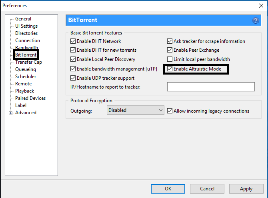This screenshot has height=198, width=268.
Task: Toggle Enable DHT Network checkbox
Action: pos(73,41)
